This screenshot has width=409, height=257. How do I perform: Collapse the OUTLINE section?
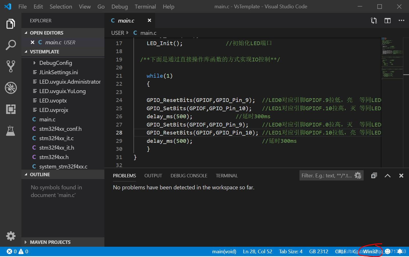point(63,174)
